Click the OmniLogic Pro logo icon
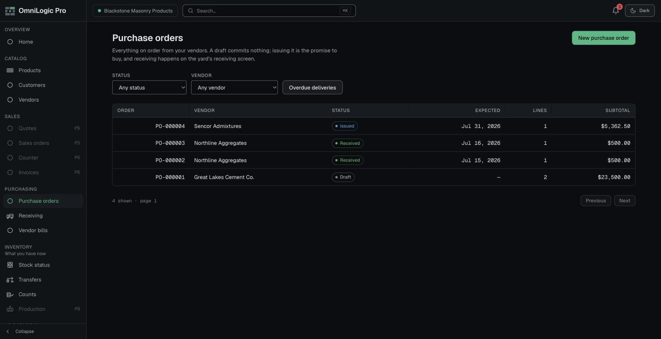Image resolution: width=661 pixels, height=339 pixels. point(10,11)
